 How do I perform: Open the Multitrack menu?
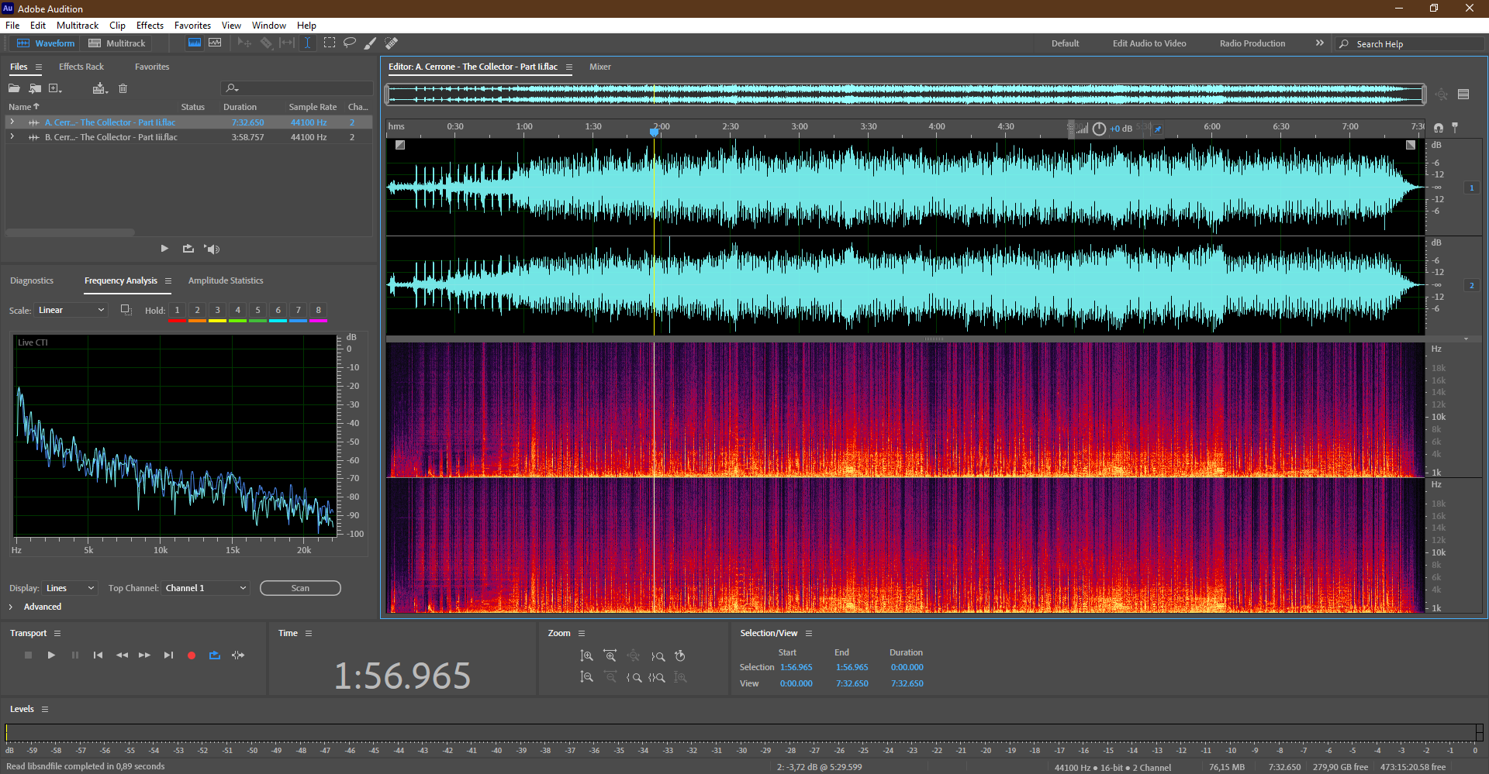pos(78,26)
